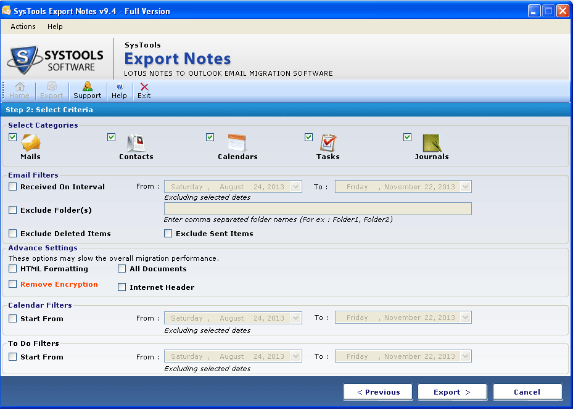Open Calendar Filters To date dropdown

coord(465,318)
